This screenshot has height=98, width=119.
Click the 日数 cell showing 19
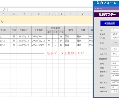(x=61, y=45)
